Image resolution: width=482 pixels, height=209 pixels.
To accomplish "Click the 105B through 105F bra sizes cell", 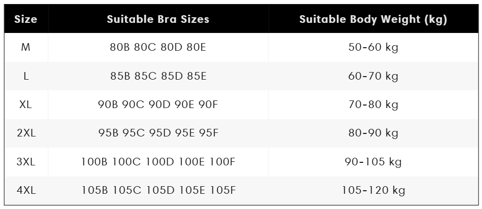I will (x=158, y=191).
